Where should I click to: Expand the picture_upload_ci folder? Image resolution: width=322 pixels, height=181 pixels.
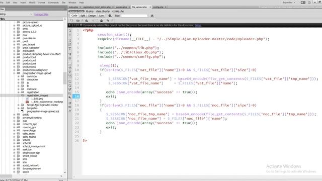tap(14, 26)
